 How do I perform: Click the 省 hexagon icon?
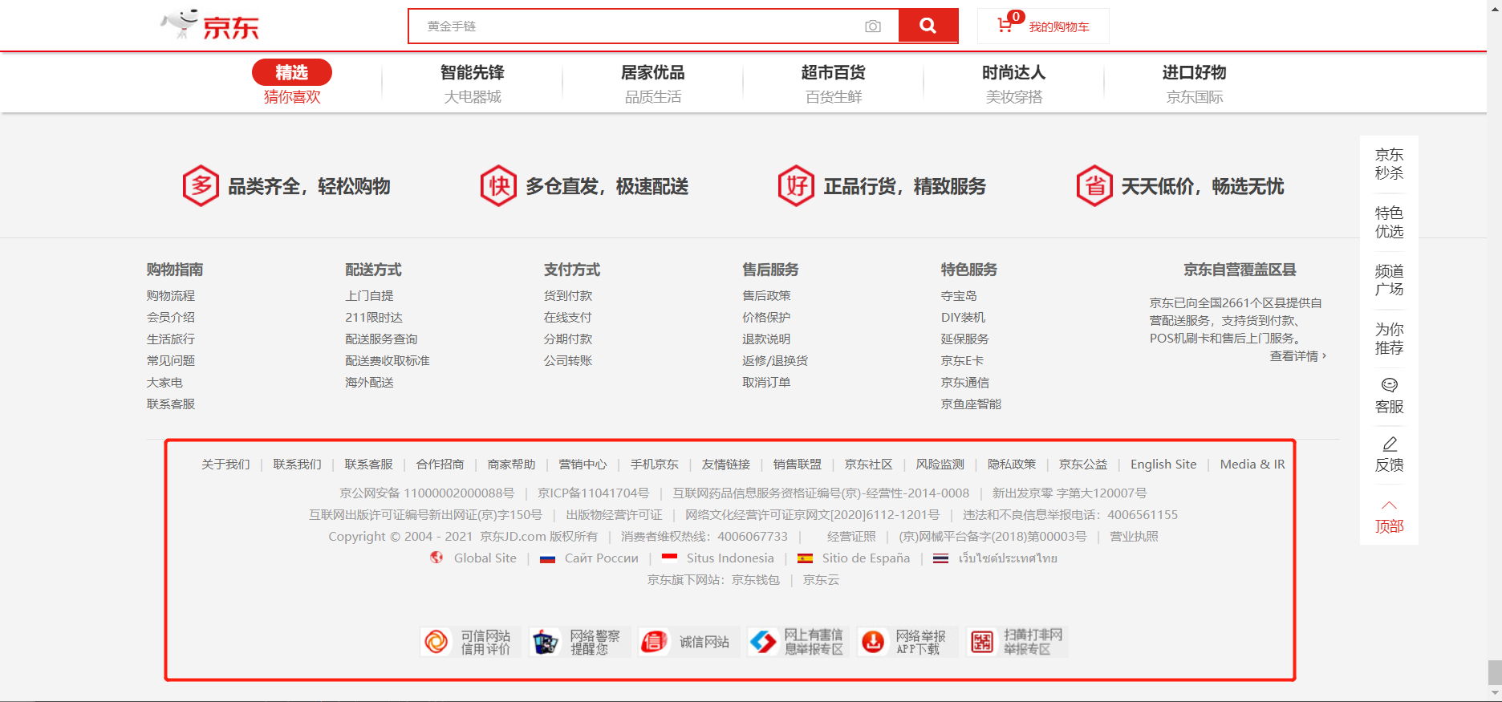click(x=1094, y=186)
